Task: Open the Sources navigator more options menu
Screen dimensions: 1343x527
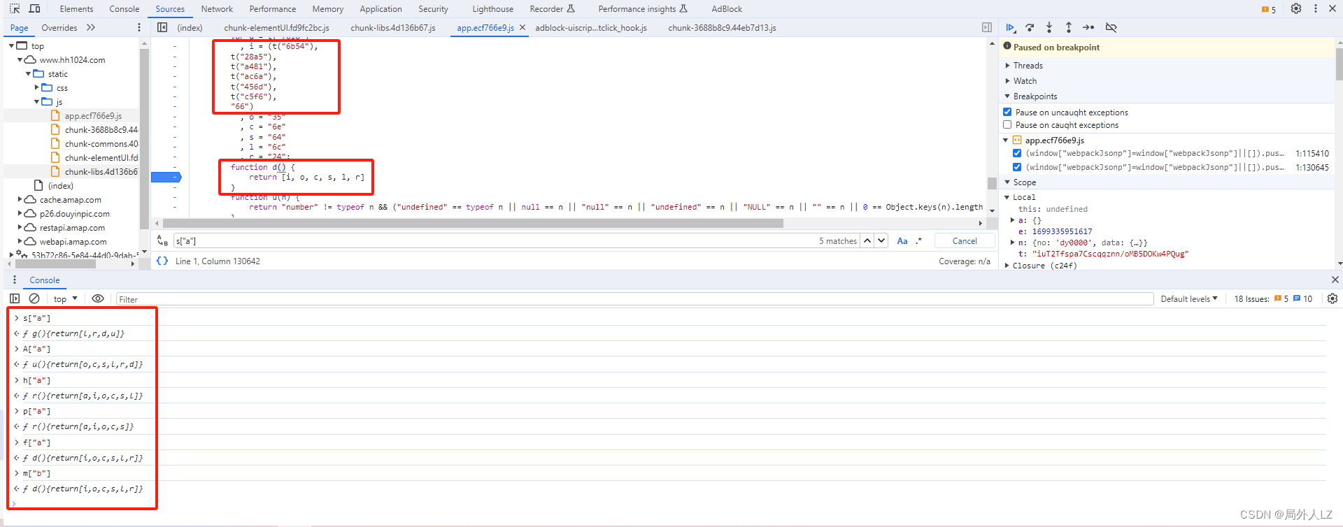Action: pos(138,27)
